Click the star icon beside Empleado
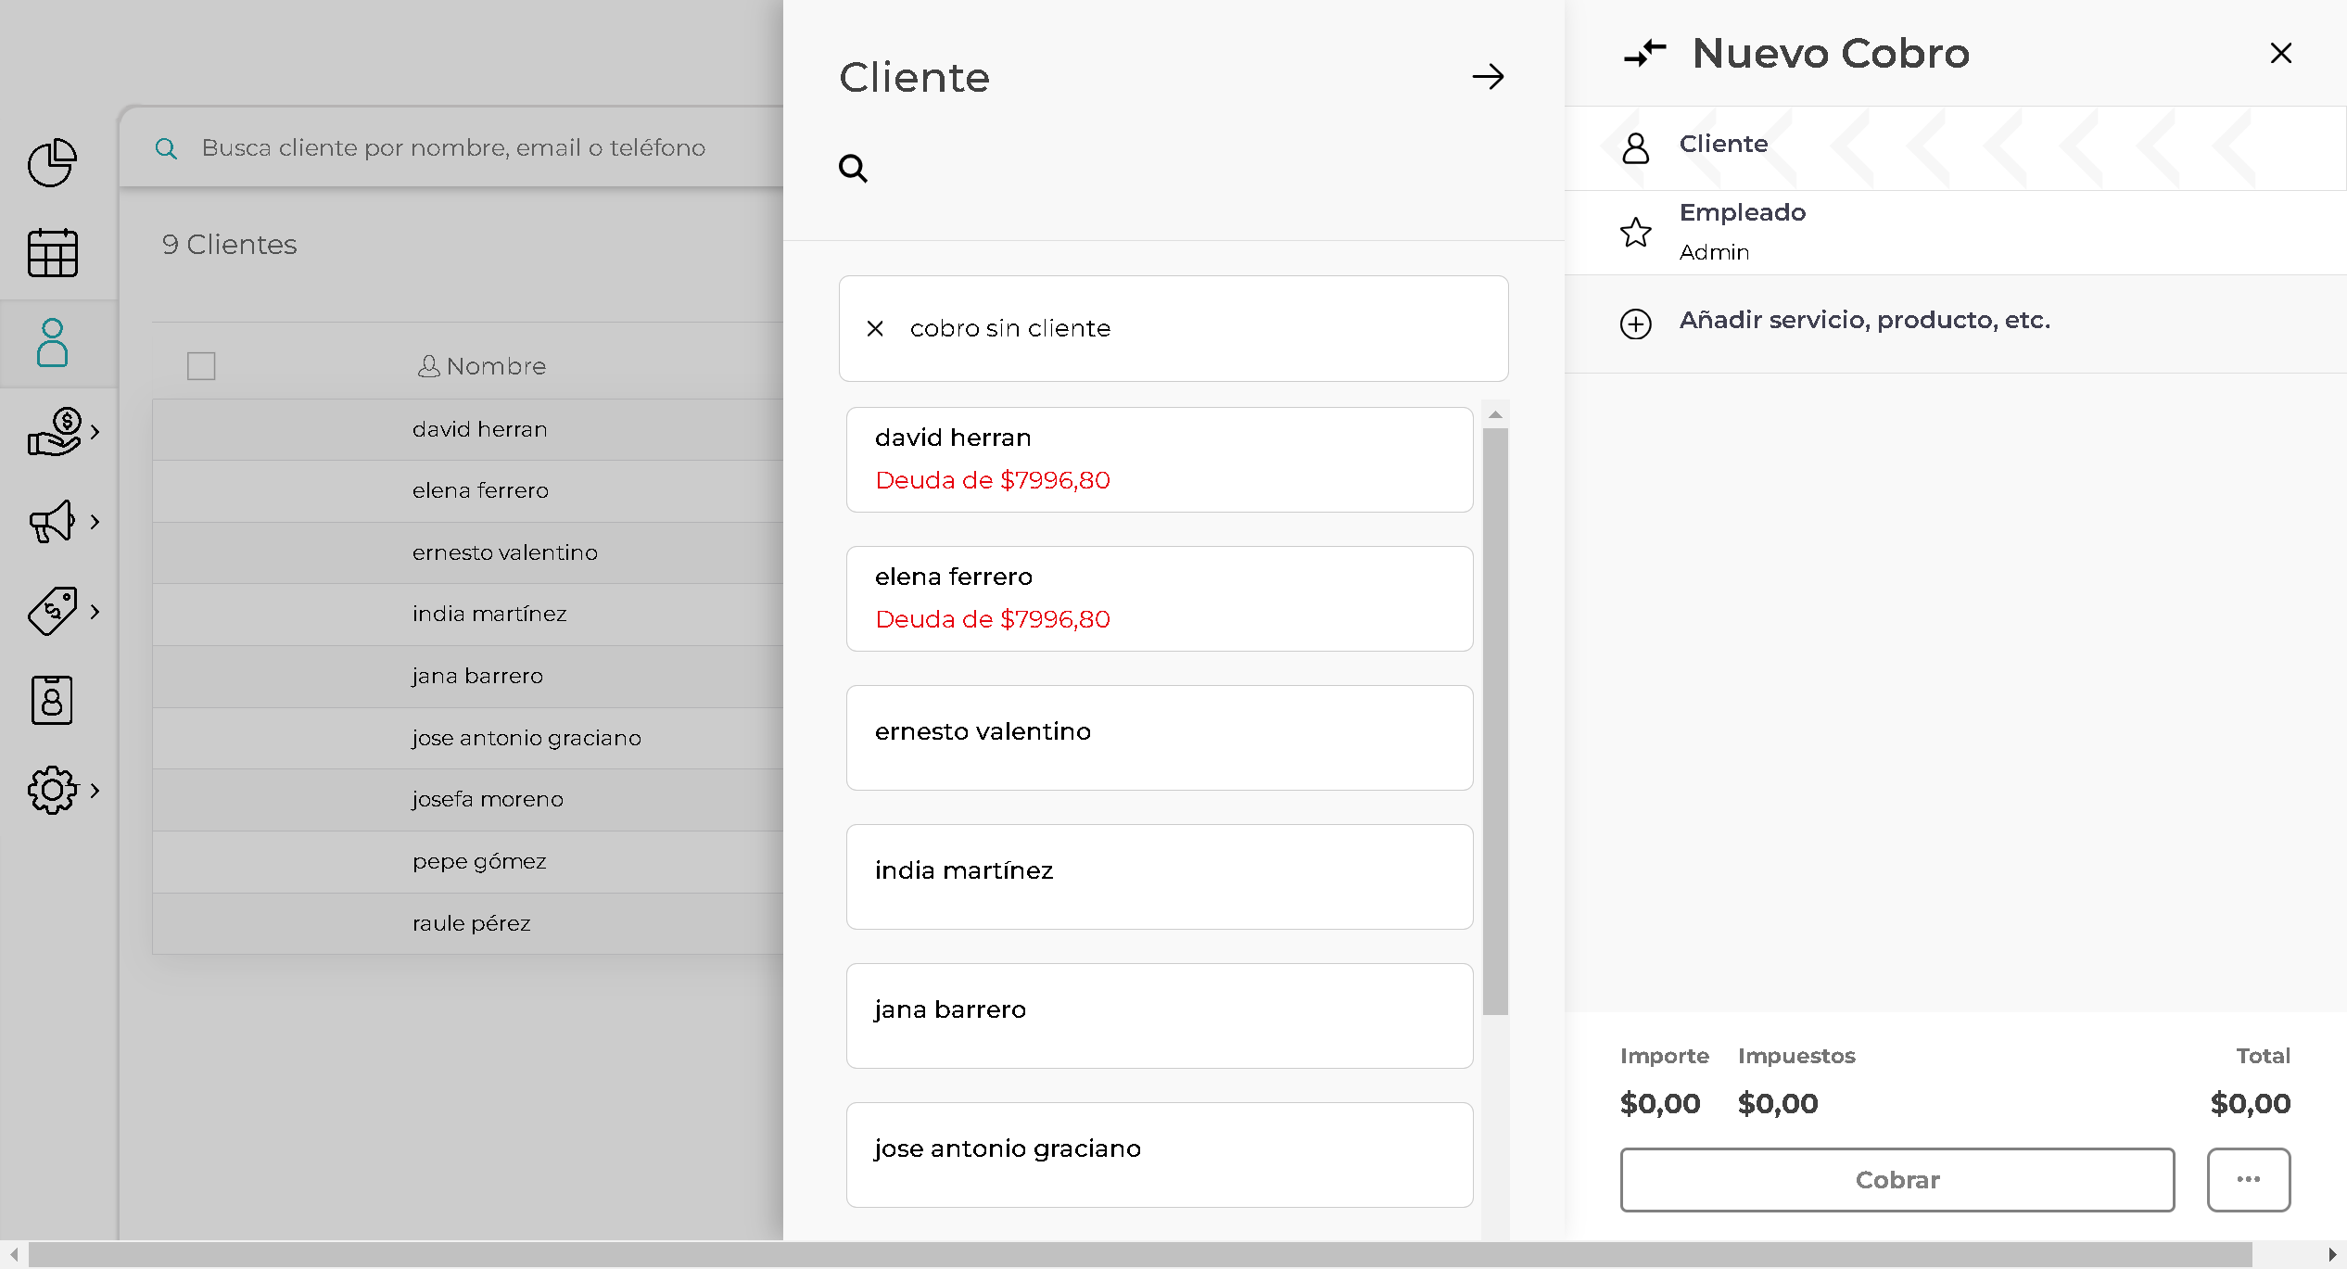2347x1269 pixels. pos(1636,232)
